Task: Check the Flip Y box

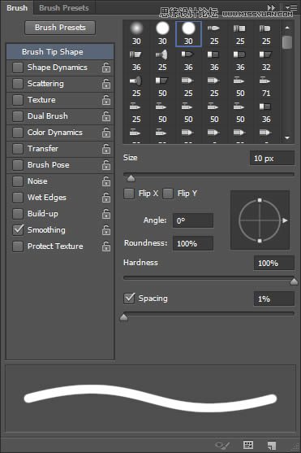Action: [x=168, y=194]
